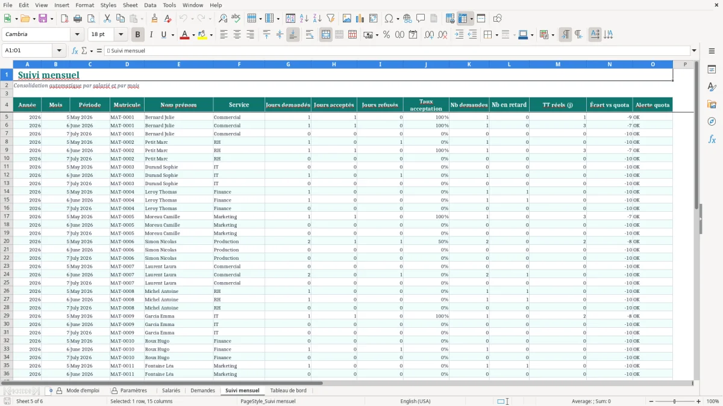Click Format as Percent icon
723x406 pixels.
(386, 35)
